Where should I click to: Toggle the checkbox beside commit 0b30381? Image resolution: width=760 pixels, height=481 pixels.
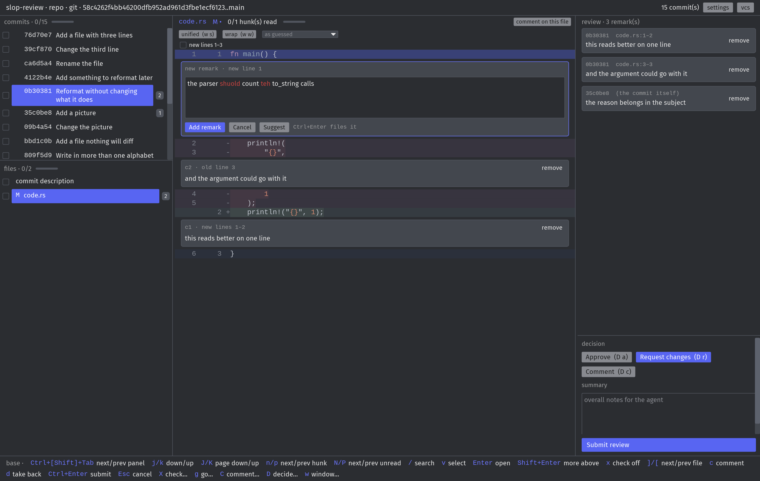[x=6, y=95]
